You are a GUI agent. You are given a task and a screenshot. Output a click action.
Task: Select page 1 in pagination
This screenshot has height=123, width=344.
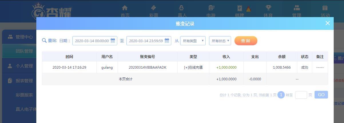281,95
